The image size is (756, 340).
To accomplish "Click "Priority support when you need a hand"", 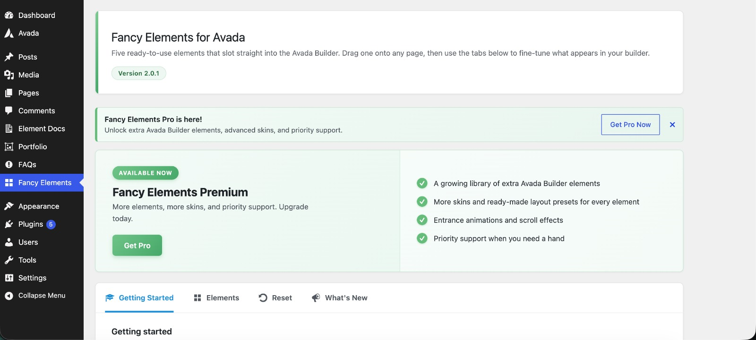I will 499,238.
